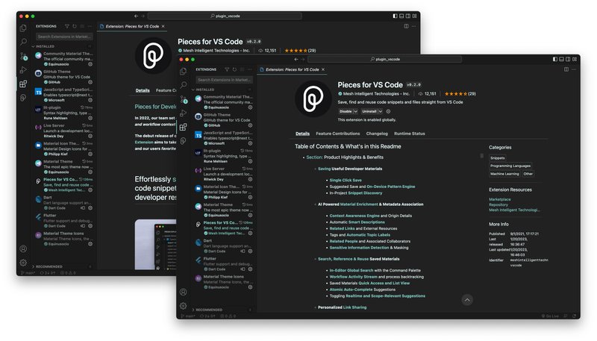
Task: Open Single Click Save link
Action: pos(346,181)
